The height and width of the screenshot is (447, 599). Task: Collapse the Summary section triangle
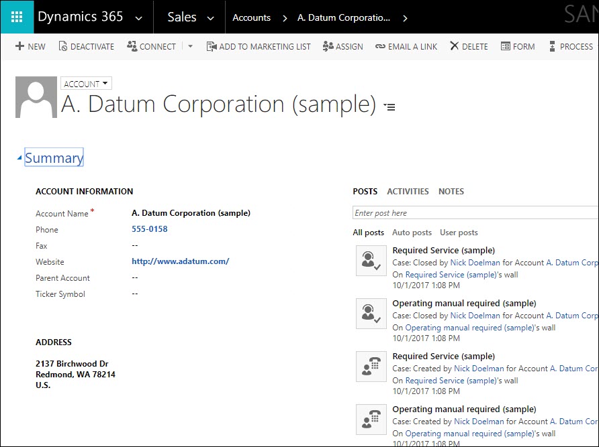tap(19, 158)
